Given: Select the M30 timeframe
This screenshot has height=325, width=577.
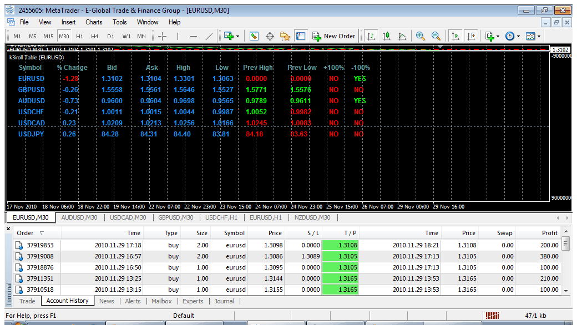Looking at the screenshot, I should [64, 37].
